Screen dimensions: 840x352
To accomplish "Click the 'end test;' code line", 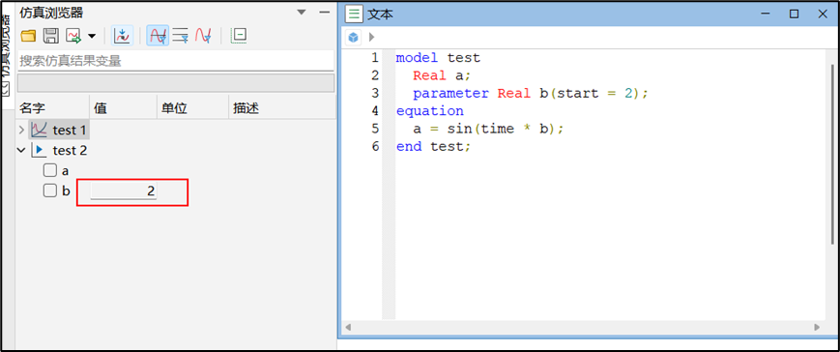I will [x=433, y=146].
